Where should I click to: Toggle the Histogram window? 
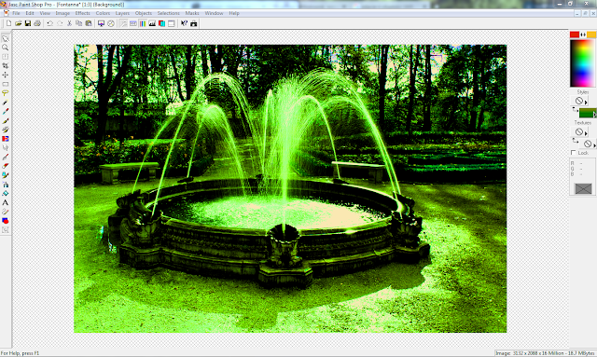tap(152, 23)
